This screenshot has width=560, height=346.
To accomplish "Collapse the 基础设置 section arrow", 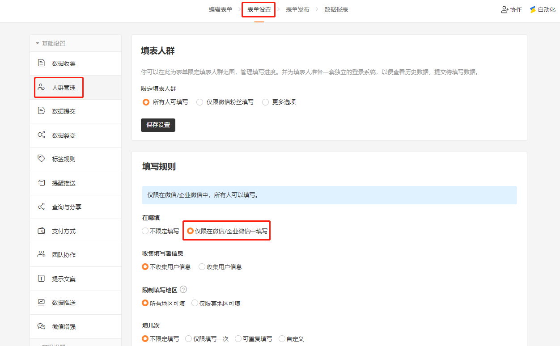I will click(38, 43).
